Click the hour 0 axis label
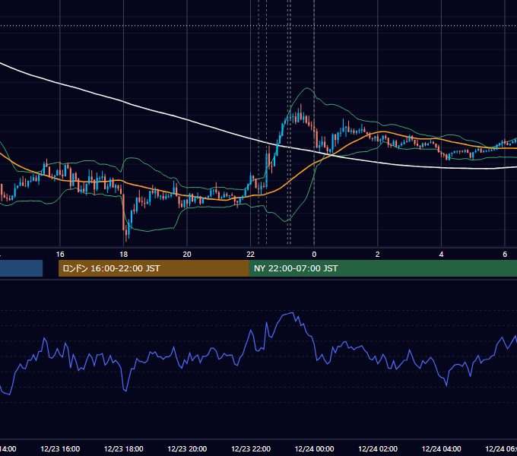This screenshot has width=517, height=456. pyautogui.click(x=314, y=255)
